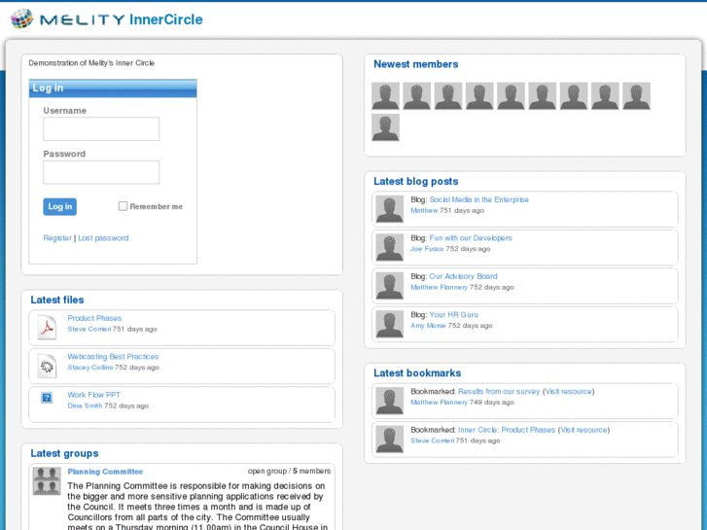This screenshot has height=530, width=707.
Task: View the eighth avatar under Newest members
Action: tap(605, 95)
